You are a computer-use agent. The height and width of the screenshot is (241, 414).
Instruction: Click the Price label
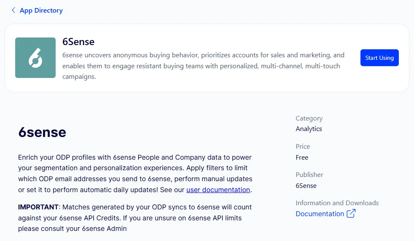[x=303, y=147]
